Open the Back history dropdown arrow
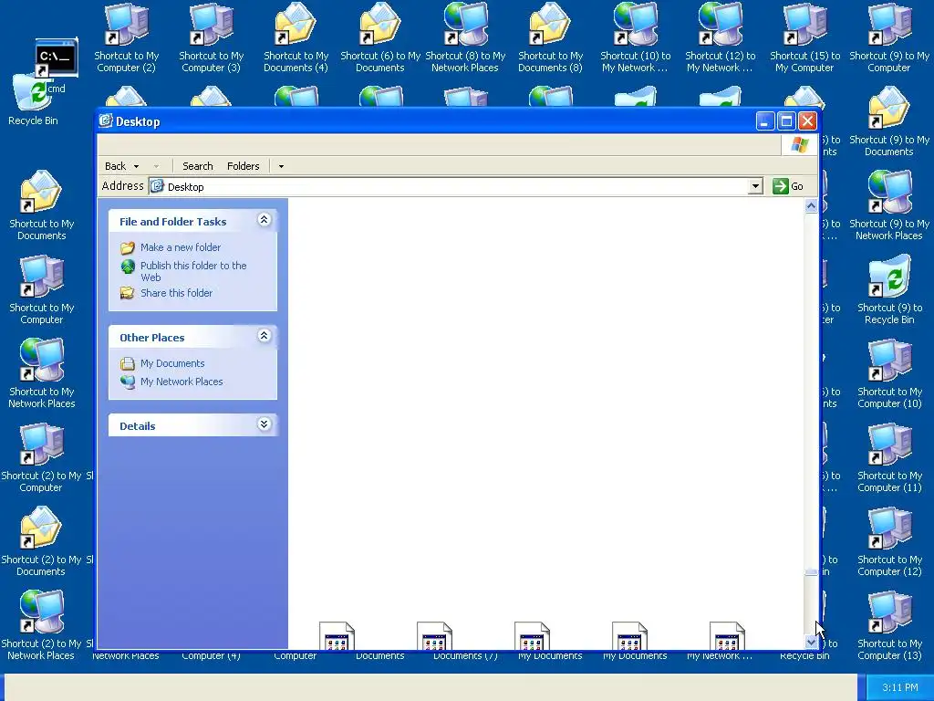Viewport: 934px width, 701px height. 137,166
